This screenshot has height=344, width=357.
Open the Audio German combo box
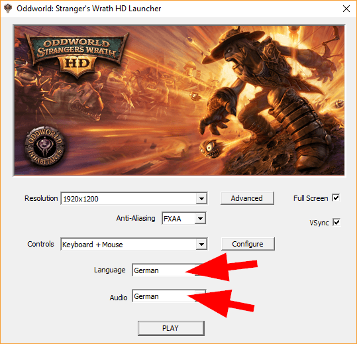pos(169,296)
